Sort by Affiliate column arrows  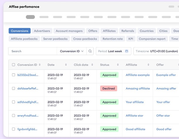tap(148, 65)
